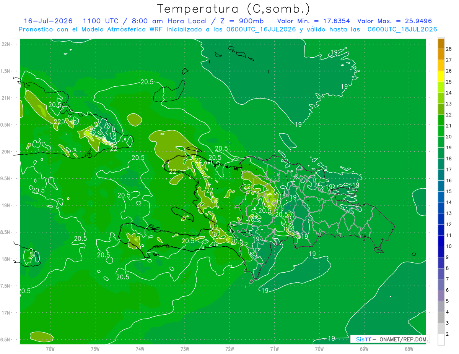Image resolution: width=459 pixels, height=354 pixels.
Task: Click the 74W longitude axis label
Action: point(140,349)
